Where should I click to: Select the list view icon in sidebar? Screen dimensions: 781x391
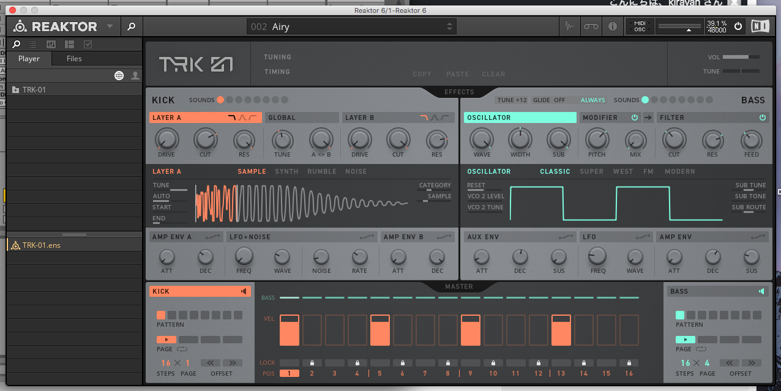tap(33, 44)
